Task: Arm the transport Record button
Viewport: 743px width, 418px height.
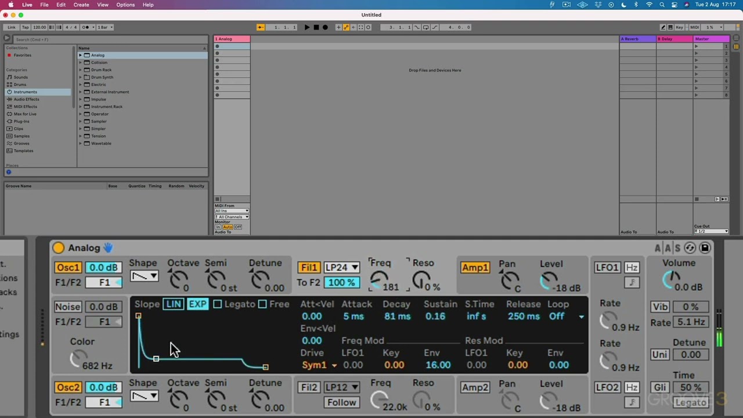Action: coord(325,27)
